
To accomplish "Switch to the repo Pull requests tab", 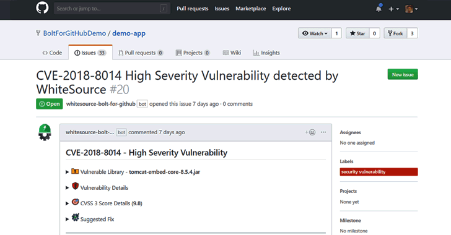I will coord(141,53).
